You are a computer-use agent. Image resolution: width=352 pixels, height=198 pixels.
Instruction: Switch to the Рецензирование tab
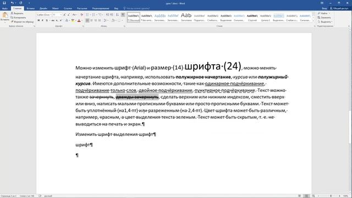click(101, 8)
